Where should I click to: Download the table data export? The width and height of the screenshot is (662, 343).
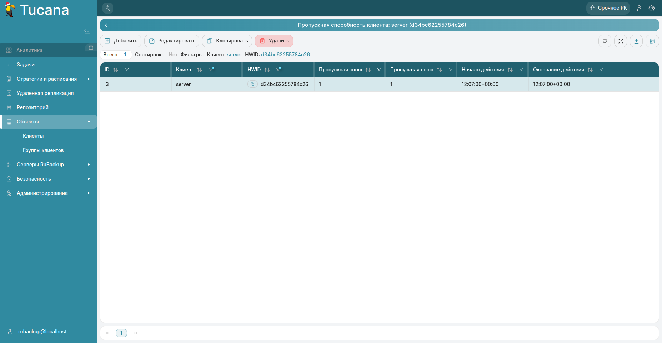636,41
